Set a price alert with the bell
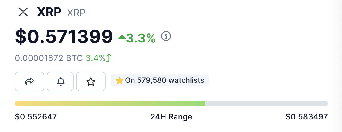342x132 pixels. [x=60, y=82]
